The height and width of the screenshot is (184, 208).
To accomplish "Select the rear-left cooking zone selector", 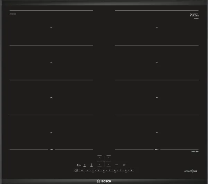I will [99, 158].
